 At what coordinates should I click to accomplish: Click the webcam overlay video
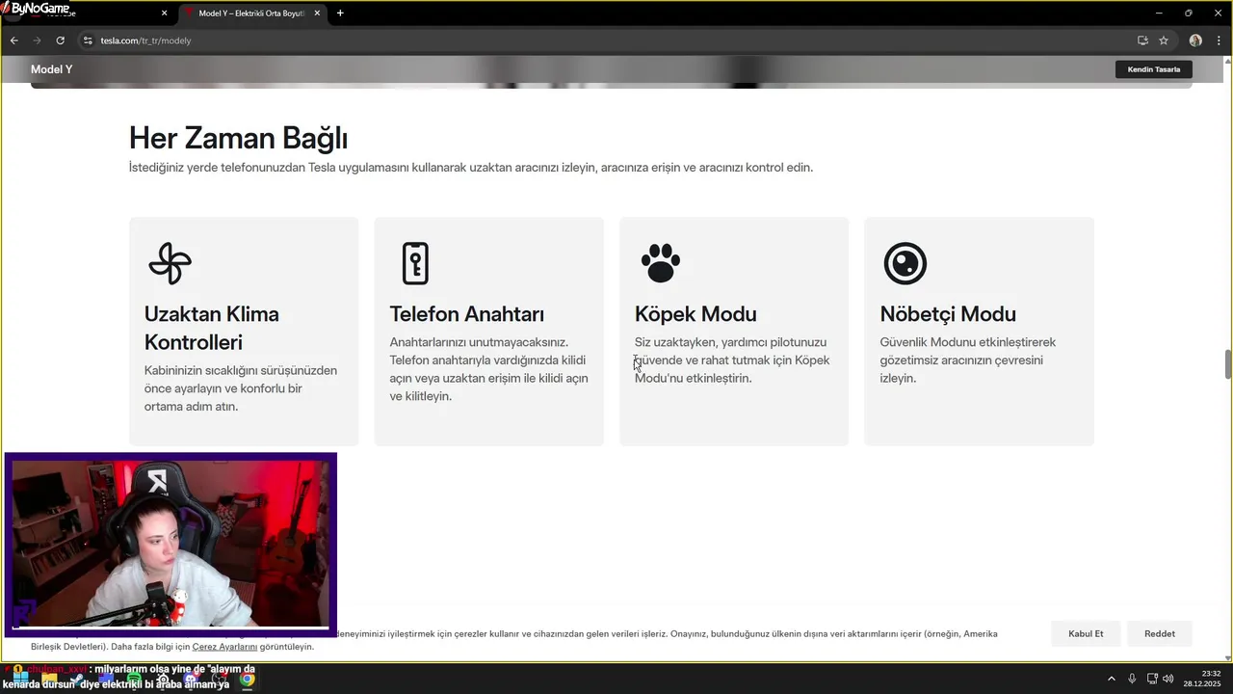(171, 545)
